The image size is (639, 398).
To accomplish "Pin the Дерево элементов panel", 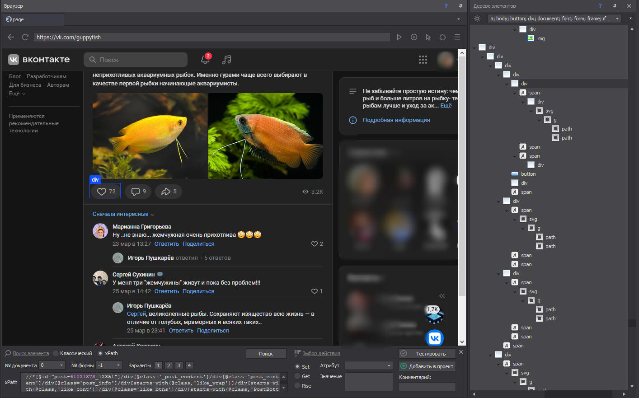I will point(615,6).
